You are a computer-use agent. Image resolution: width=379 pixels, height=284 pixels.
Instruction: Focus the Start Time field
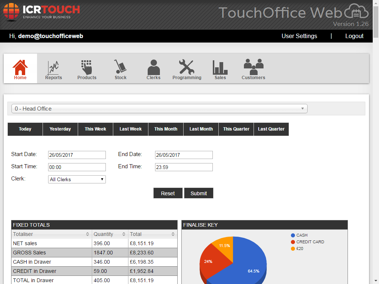click(77, 167)
